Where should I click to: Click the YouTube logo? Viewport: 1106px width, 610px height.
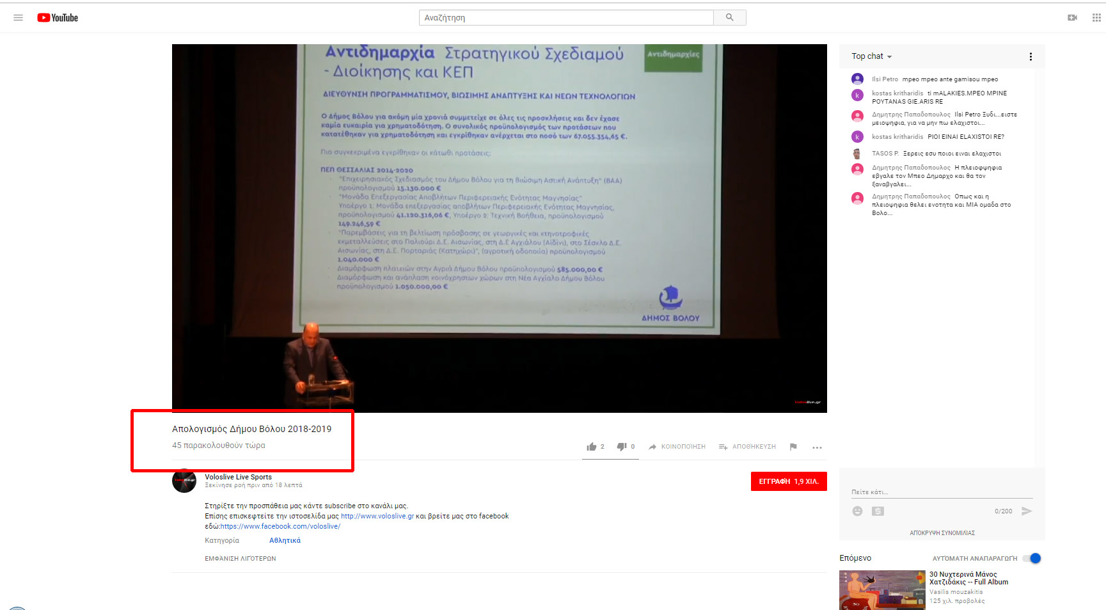pos(58,18)
